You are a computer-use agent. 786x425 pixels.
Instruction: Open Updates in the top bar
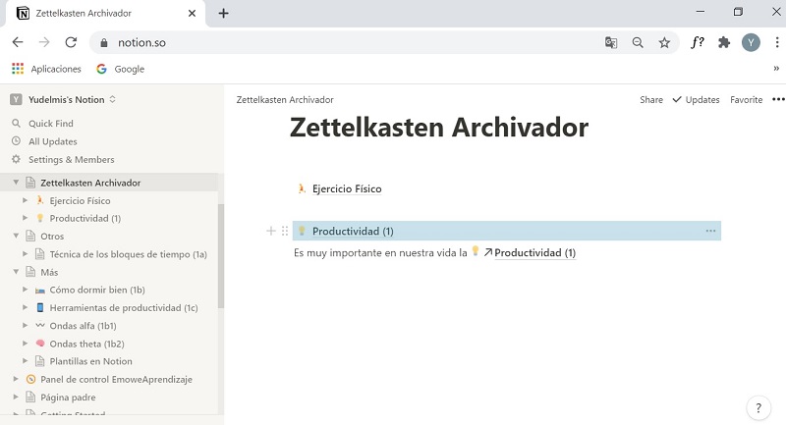point(696,99)
